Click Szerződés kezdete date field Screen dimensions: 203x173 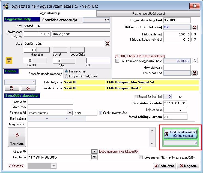[x=175, y=103]
